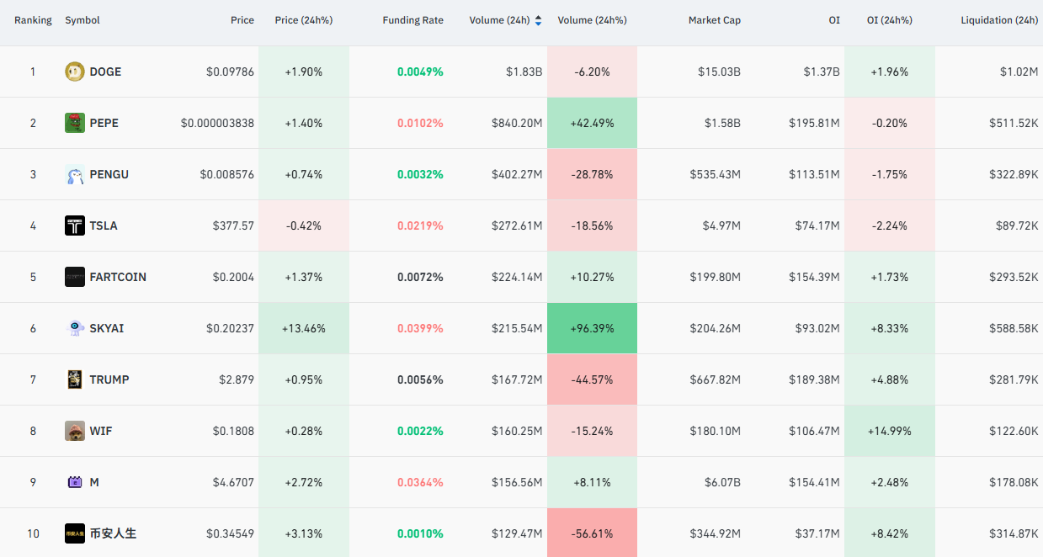Open the SKYAI symbol link
Screen dimensions: 1043x557
(x=107, y=328)
